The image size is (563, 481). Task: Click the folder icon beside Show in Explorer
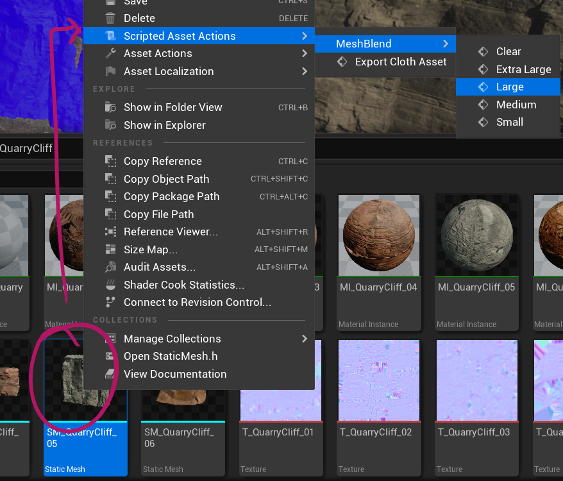pyautogui.click(x=110, y=124)
